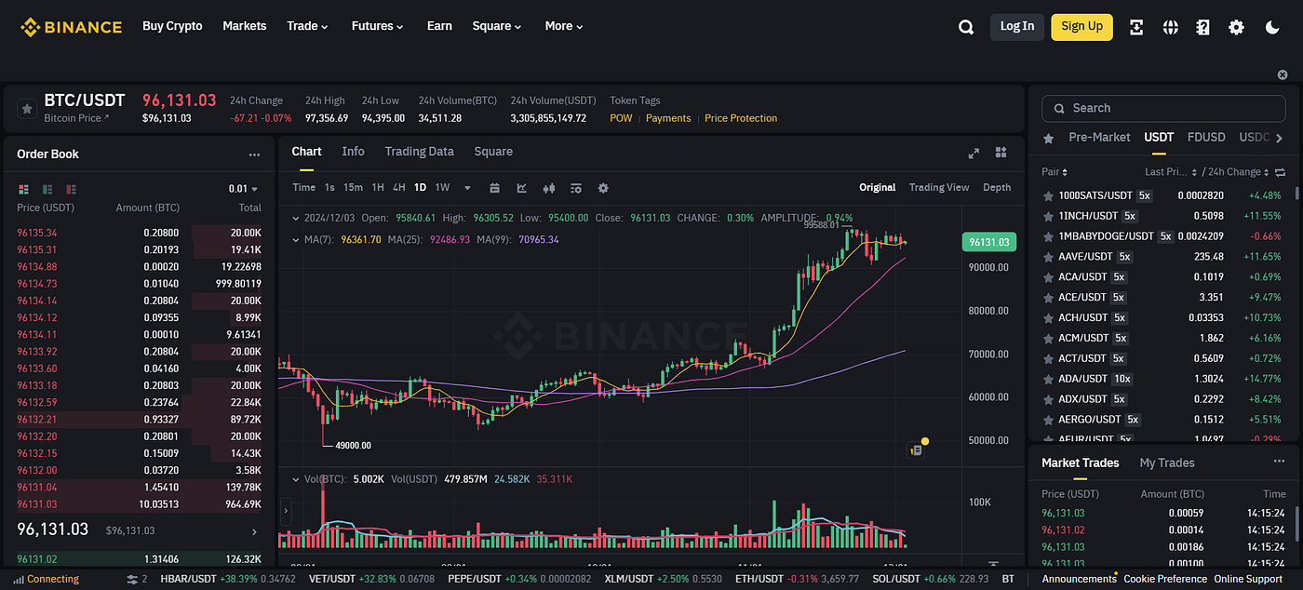The height and width of the screenshot is (590, 1303).
Task: Show asks-only order book view
Action: pyautogui.click(x=72, y=189)
